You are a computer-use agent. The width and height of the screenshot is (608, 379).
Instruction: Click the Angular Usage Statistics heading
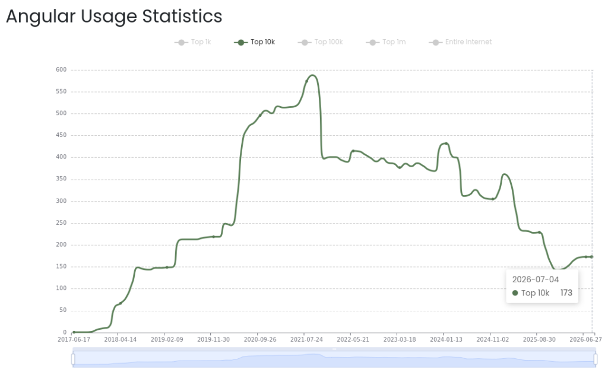point(114,16)
